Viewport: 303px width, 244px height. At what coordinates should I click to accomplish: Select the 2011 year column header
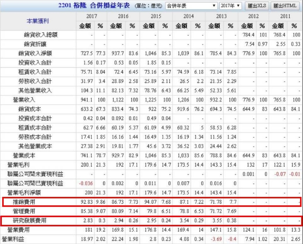[x=285, y=16]
